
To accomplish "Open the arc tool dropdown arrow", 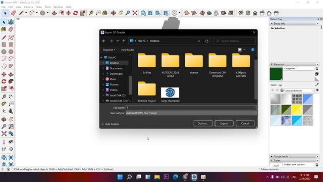I will pyautogui.click(x=37, y=13).
